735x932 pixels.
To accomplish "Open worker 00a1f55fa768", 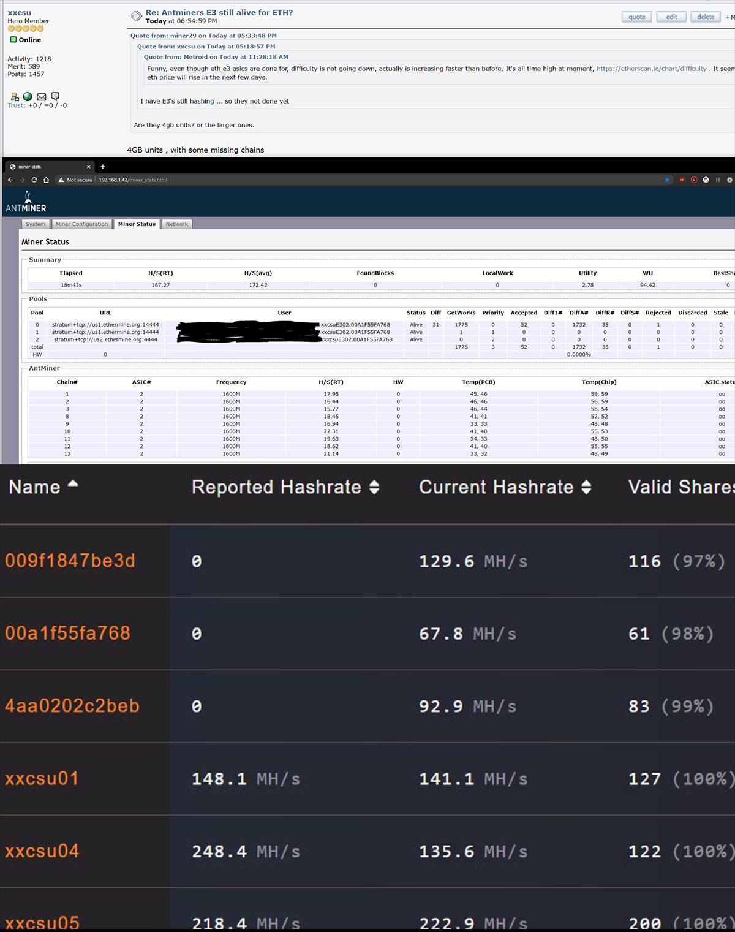I will [x=67, y=633].
